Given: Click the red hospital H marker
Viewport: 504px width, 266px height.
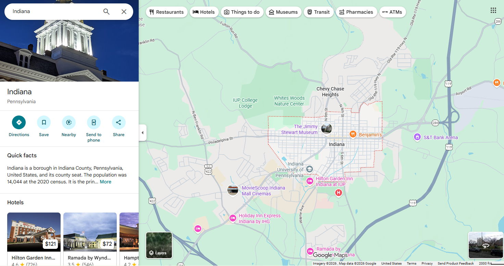Looking at the screenshot, I should [x=339, y=193].
